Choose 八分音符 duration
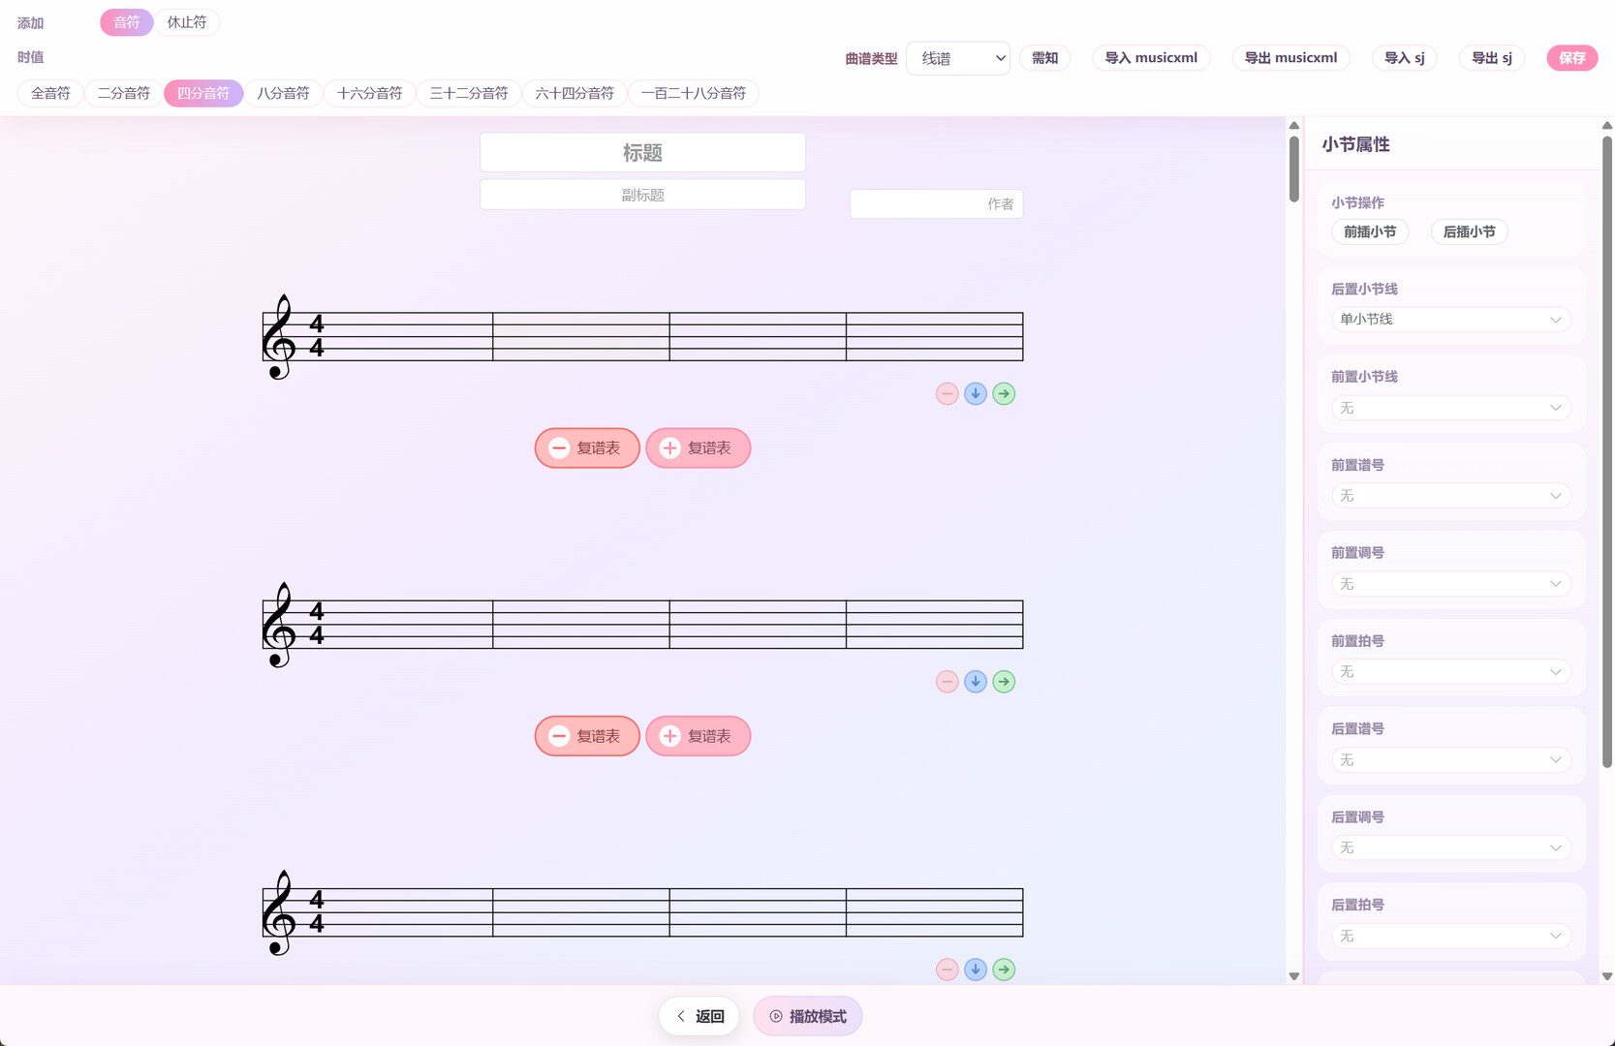Image resolution: width=1615 pixels, height=1046 pixels. (283, 93)
